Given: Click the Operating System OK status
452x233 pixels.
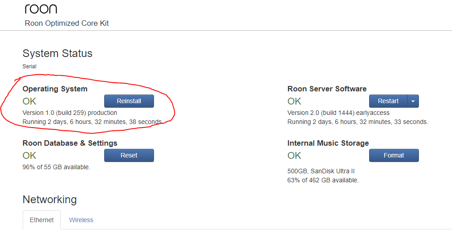Looking at the screenshot, I should click(x=29, y=101).
